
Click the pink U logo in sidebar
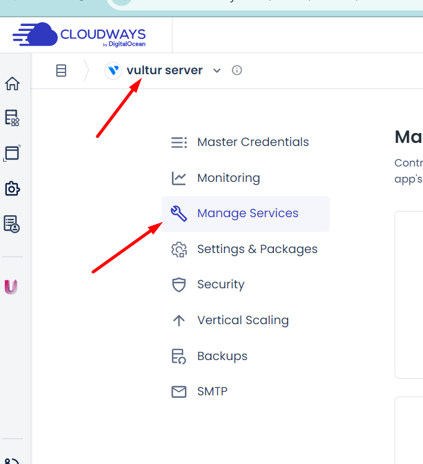(11, 286)
